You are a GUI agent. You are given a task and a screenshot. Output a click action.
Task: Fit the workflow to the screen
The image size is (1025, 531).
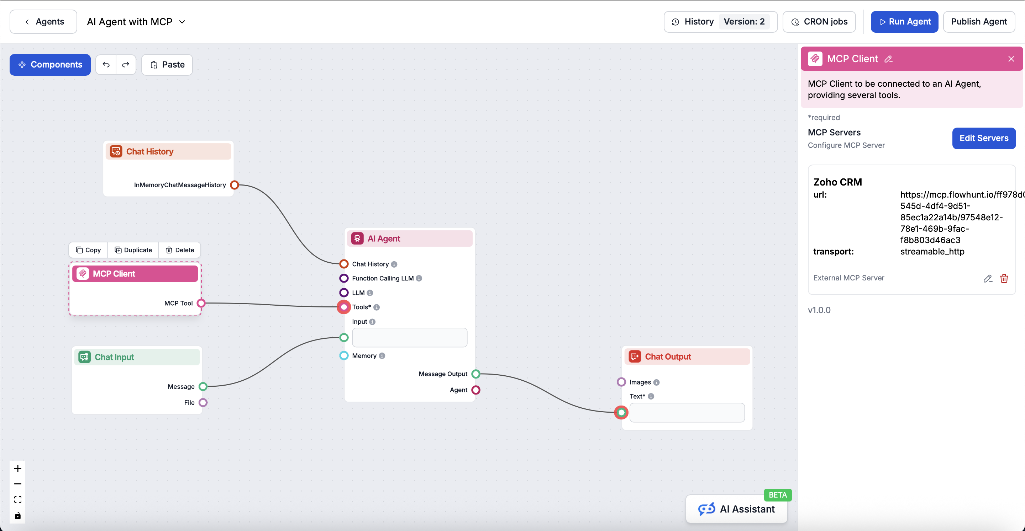click(17, 499)
